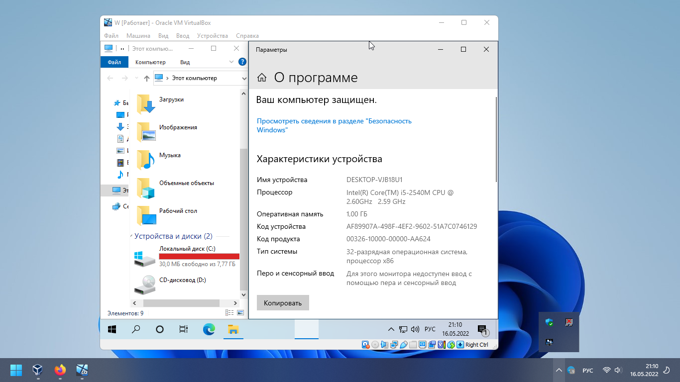Click the Up arrow in Explorer navigation

coord(146,78)
